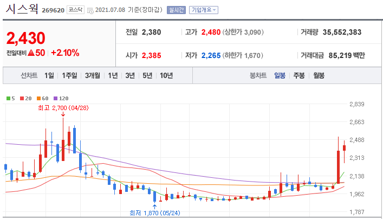Click the red up-triangle 50 change indicator

pyautogui.click(x=36, y=53)
